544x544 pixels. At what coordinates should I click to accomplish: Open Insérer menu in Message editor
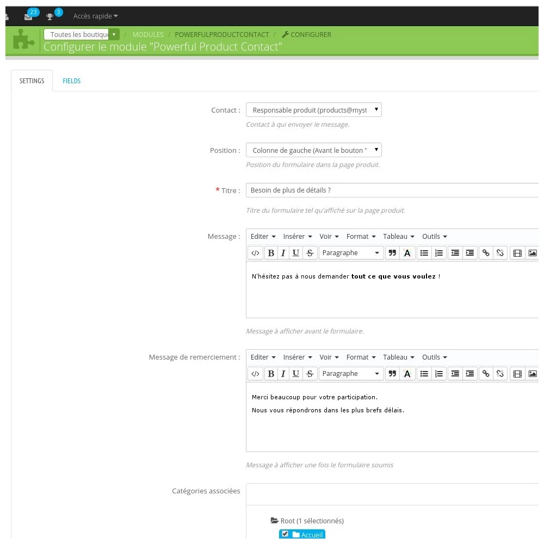coord(298,236)
